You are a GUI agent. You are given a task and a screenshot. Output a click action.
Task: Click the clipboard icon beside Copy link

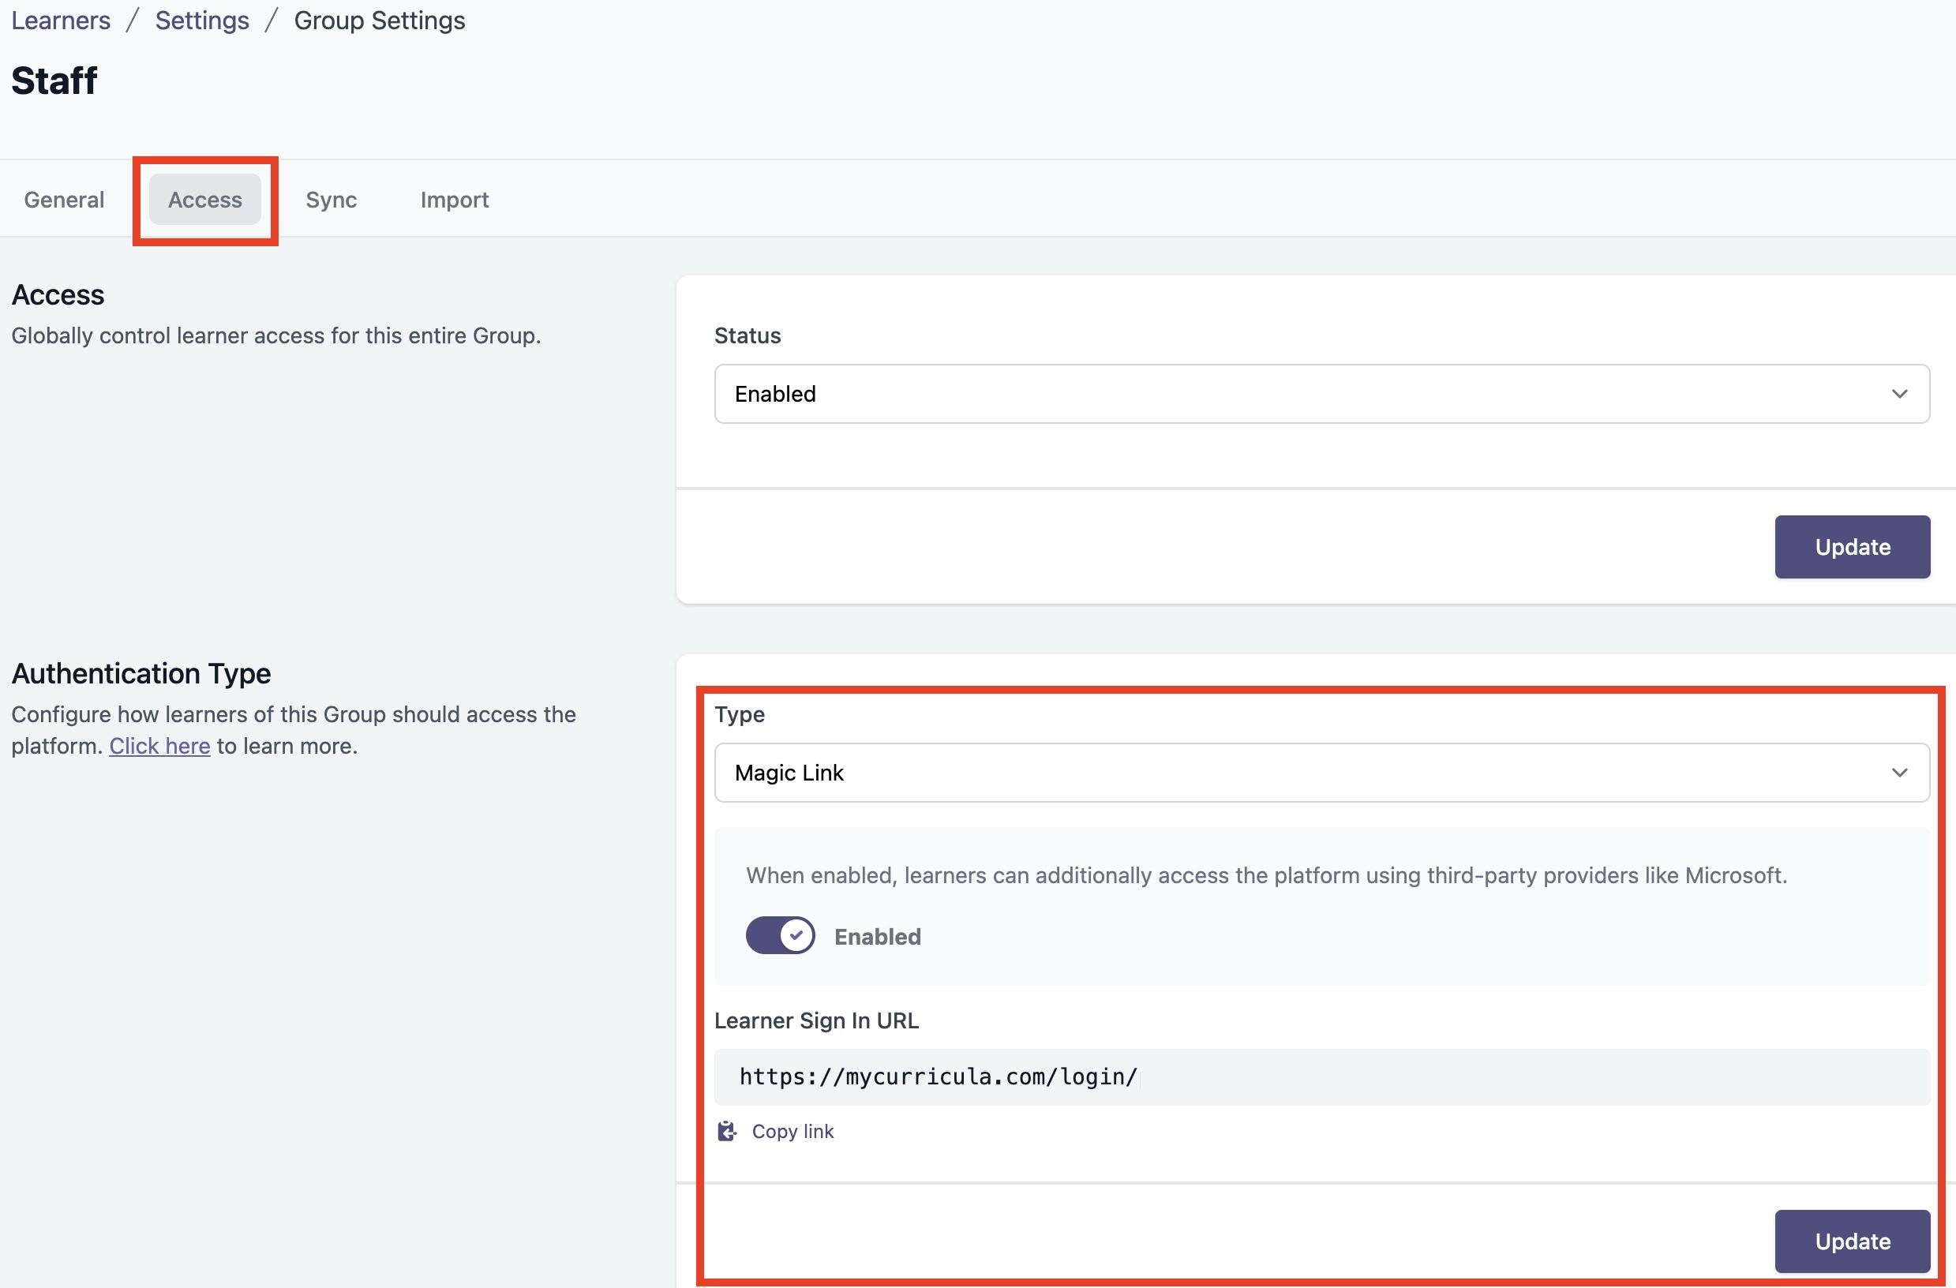[x=726, y=1131]
